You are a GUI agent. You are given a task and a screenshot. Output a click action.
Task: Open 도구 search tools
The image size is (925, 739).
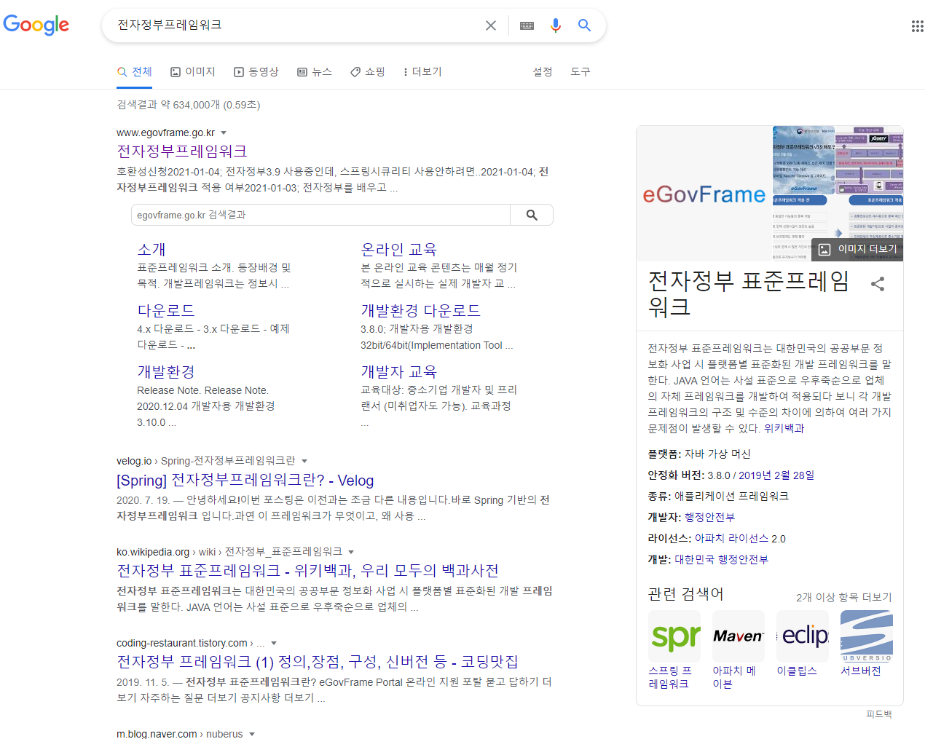tap(580, 71)
